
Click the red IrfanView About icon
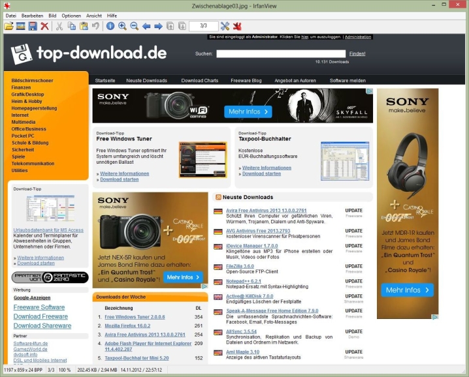coord(237,26)
